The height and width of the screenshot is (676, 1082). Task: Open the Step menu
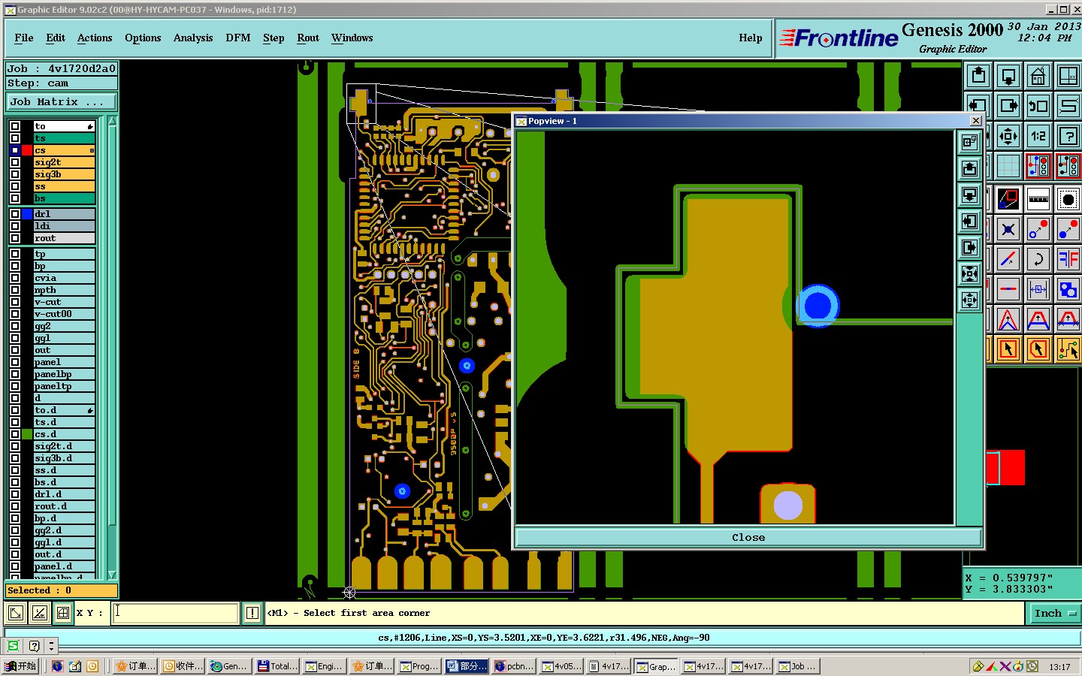(274, 38)
